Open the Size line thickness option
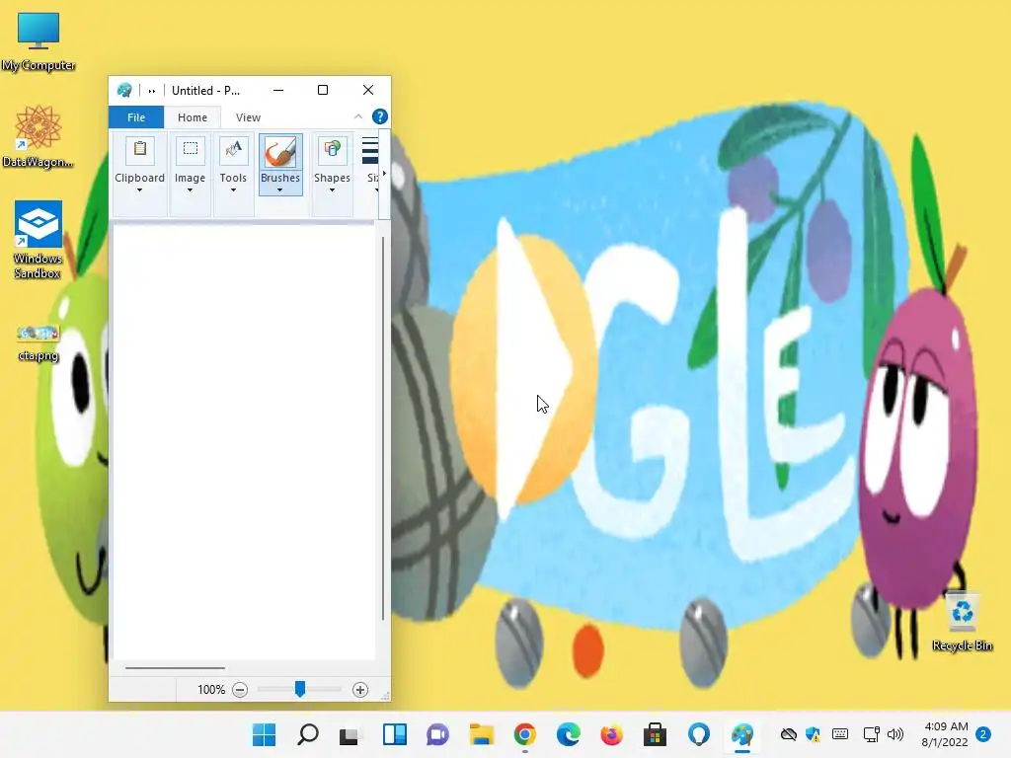Image resolution: width=1011 pixels, height=758 pixels. point(371,165)
